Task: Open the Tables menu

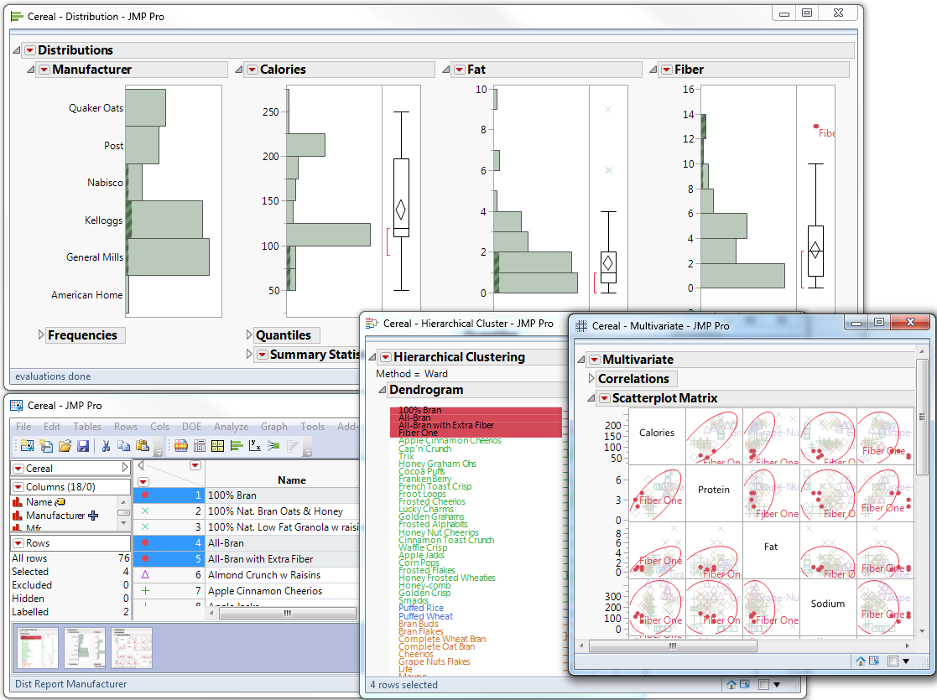Action: (x=87, y=427)
